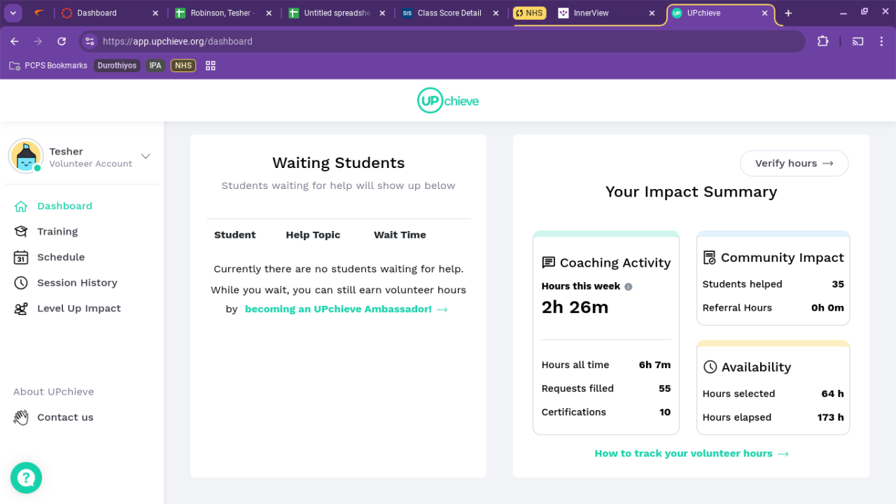Close the InnerView tab
Image resolution: width=896 pixels, height=504 pixels.
click(652, 13)
